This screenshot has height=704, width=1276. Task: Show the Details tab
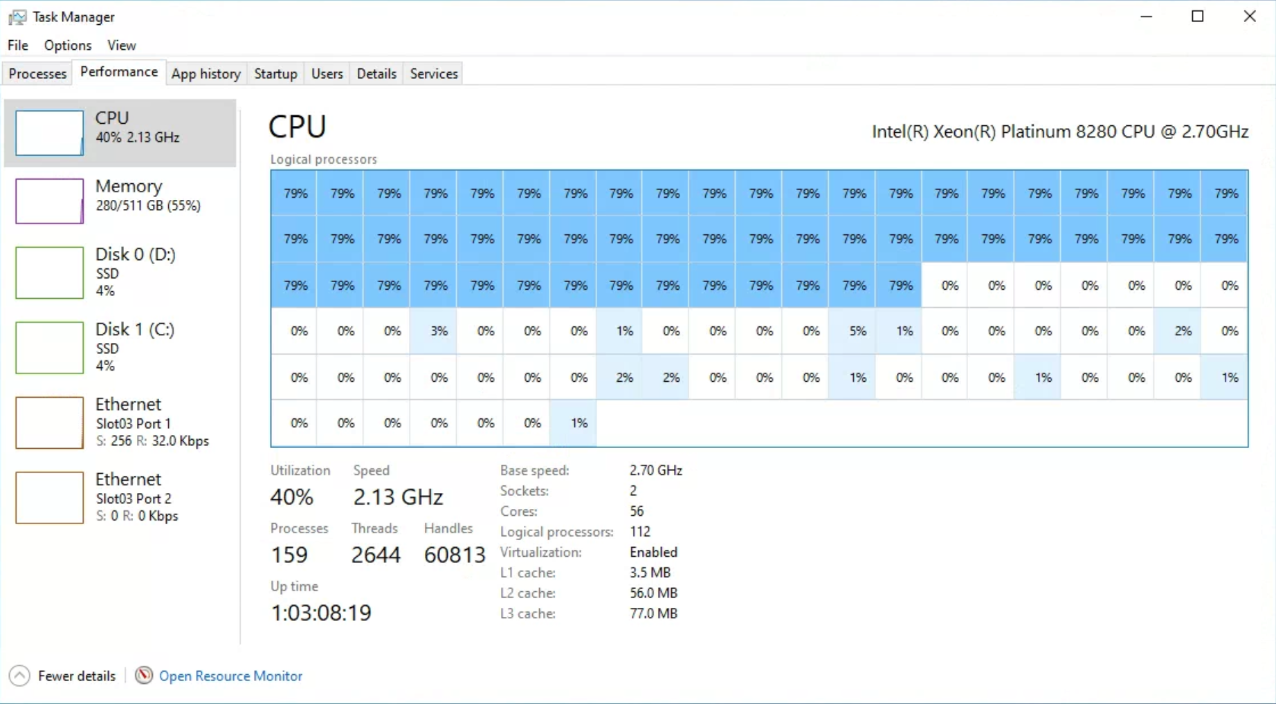coord(376,74)
